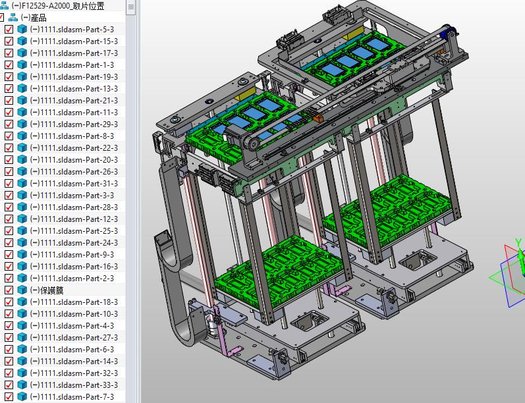Click the cube icon of Part-18-3
The width and height of the screenshot is (525, 403).
[x=22, y=302]
